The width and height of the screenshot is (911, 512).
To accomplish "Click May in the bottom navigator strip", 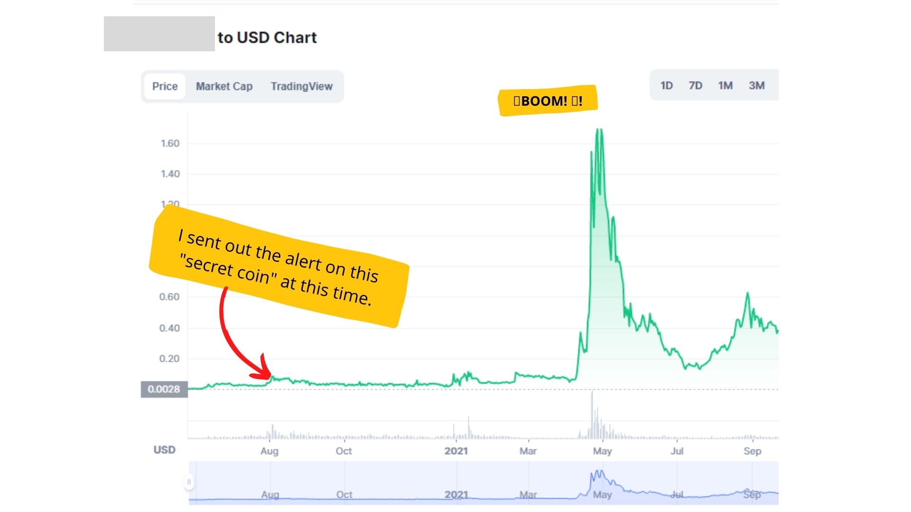I will pyautogui.click(x=602, y=494).
